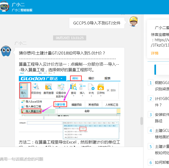Screen dimensions: 169x168
Task: Click the 广小二智能客服 subtitle in header
Action: tap(22, 10)
